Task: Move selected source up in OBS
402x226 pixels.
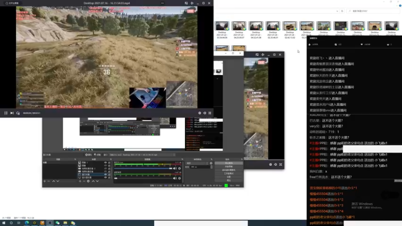Action: pyautogui.click(x=93, y=181)
